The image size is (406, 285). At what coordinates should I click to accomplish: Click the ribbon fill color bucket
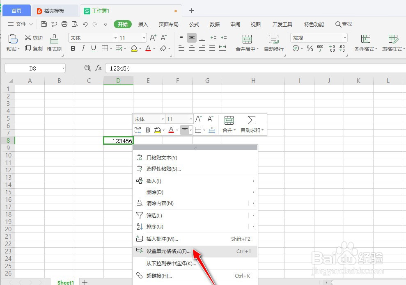tap(134, 48)
